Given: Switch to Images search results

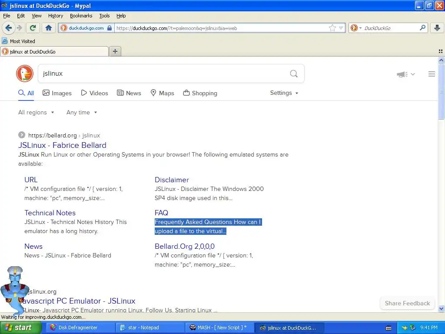Looking at the screenshot, I should click(57, 93).
